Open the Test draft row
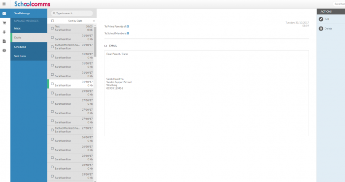The image size is (345, 182). [70, 29]
